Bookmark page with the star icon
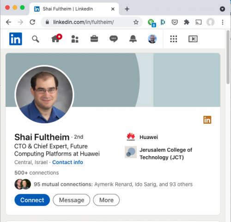Screen dimensions: 231x222 (x=136, y=22)
